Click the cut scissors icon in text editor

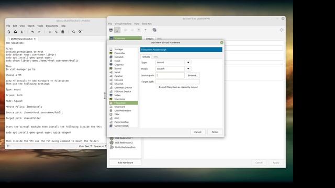(x=50, y=32)
